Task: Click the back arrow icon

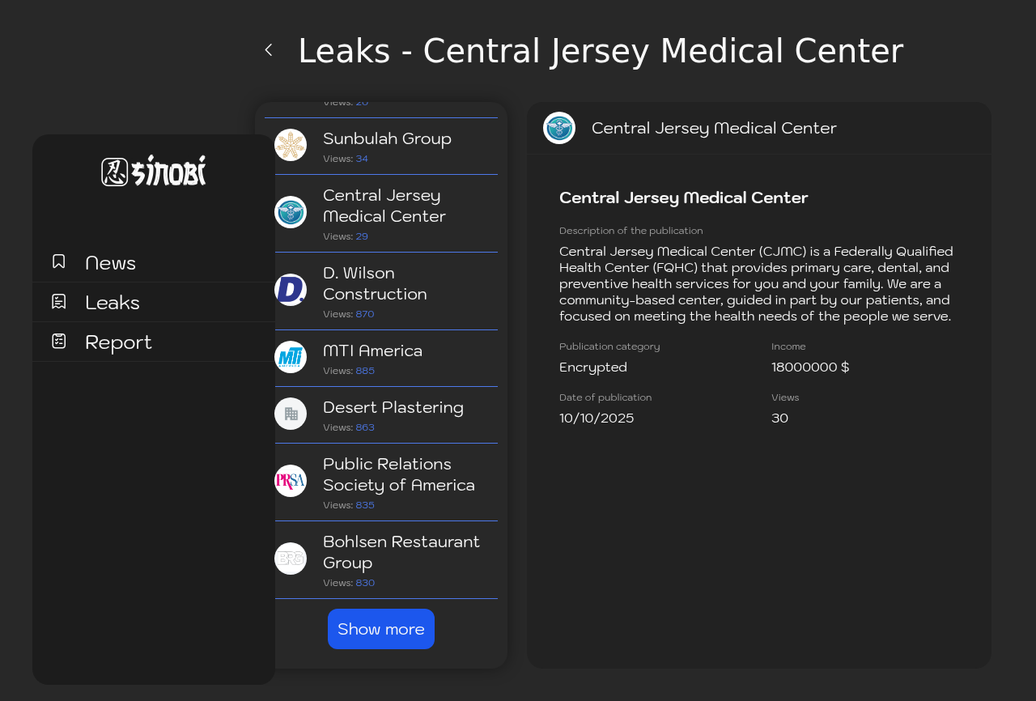Action: coord(269,50)
